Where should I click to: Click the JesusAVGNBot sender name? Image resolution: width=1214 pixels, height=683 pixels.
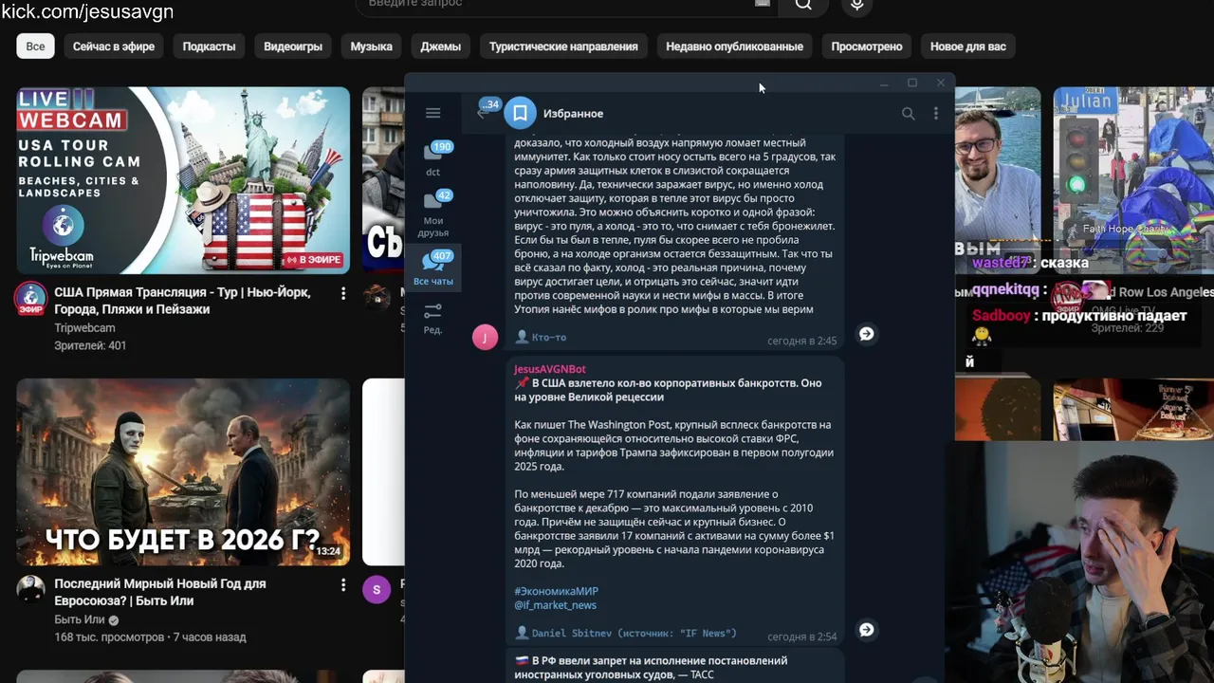pyautogui.click(x=550, y=369)
